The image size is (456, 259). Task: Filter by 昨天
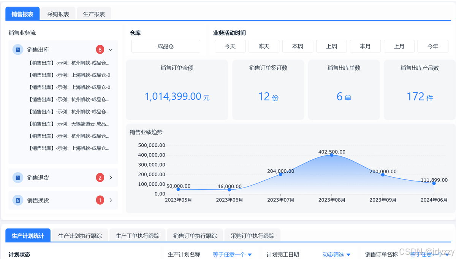tap(264, 46)
